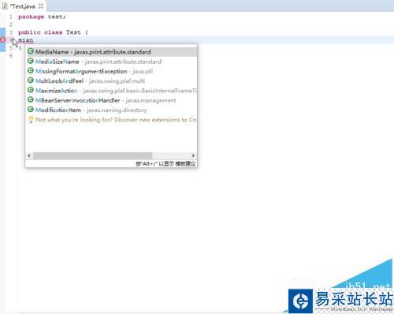Click the class icon next to MediaName
Viewport: 394px width, 314px height.
[x=31, y=51]
